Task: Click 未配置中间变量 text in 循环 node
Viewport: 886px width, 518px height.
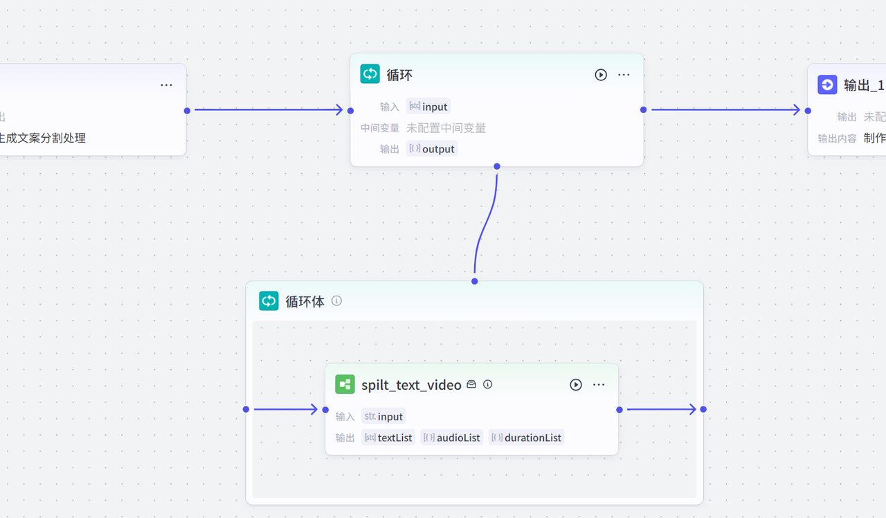Action: coord(446,127)
